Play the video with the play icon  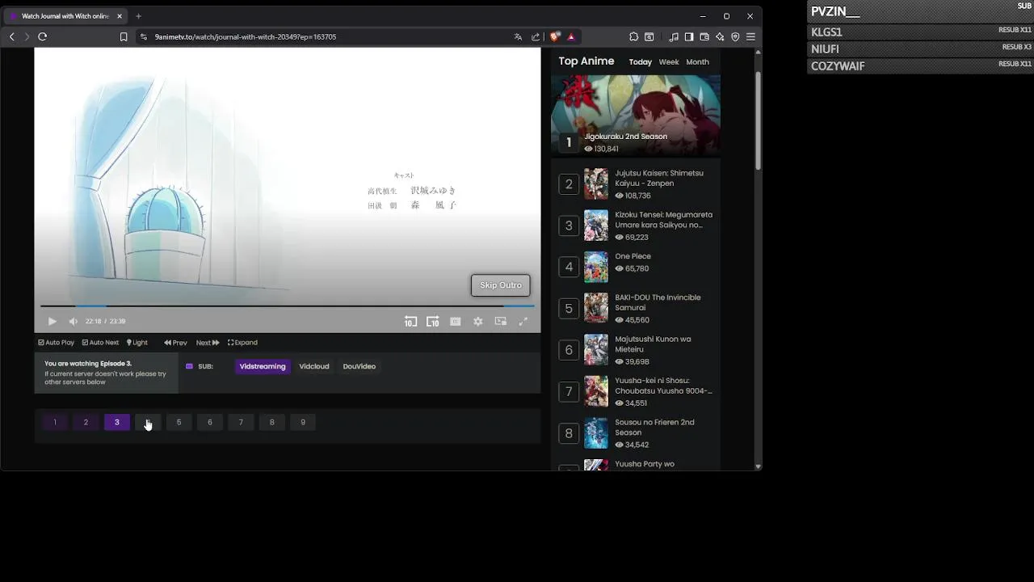click(53, 321)
